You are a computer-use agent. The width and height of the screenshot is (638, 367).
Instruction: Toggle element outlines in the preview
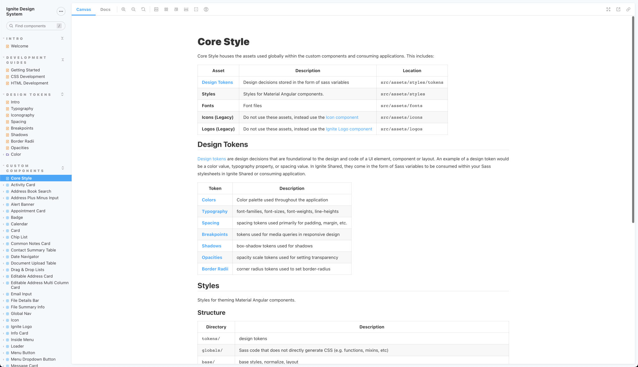click(196, 9)
